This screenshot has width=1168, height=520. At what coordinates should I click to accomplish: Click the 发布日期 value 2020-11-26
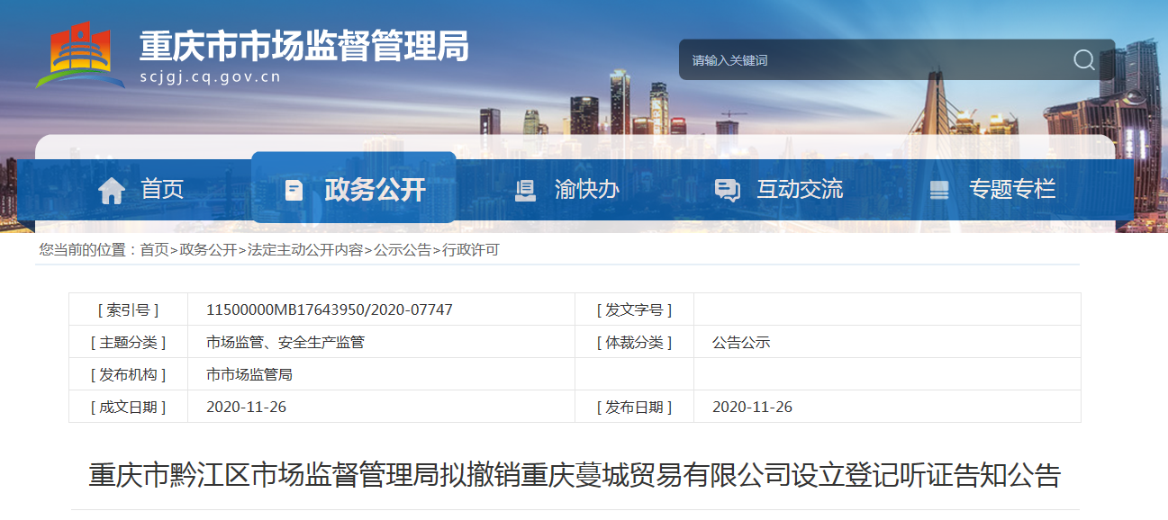752,407
